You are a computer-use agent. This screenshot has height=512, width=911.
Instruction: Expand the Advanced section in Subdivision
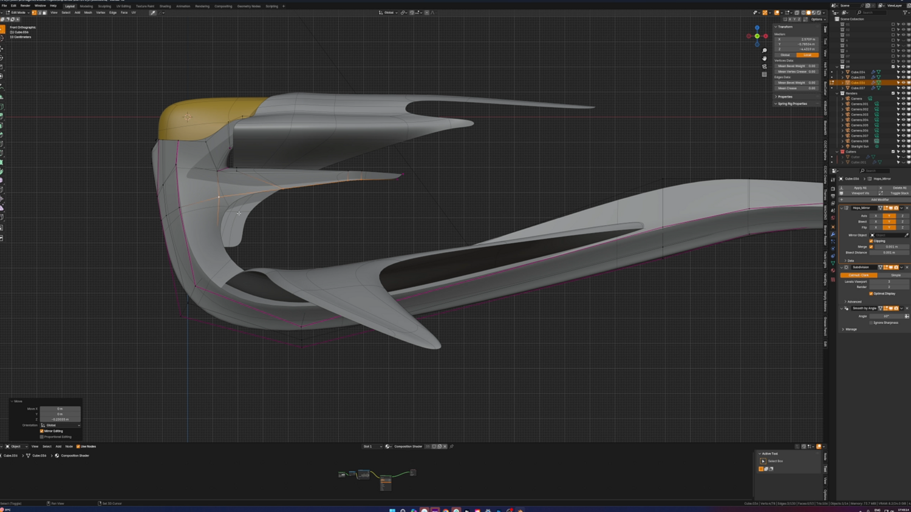(853, 301)
